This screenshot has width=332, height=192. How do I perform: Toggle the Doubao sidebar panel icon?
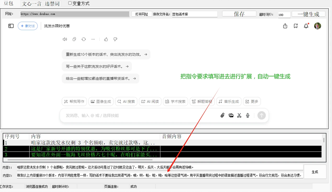click(x=11, y=26)
